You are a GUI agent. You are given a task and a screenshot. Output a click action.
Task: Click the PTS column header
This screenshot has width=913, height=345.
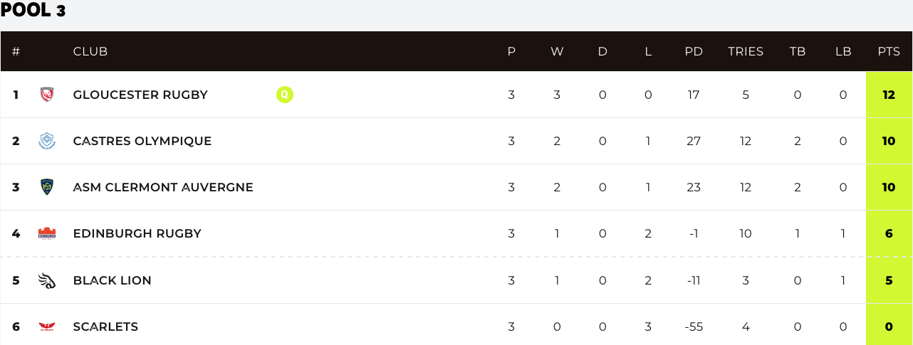(889, 52)
